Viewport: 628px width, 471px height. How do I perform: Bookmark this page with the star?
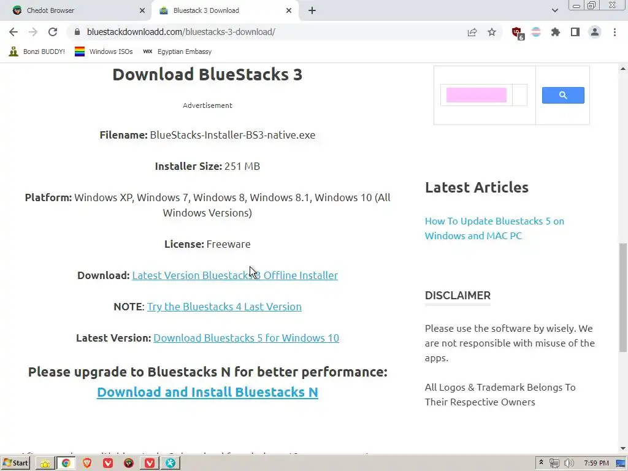coord(492,32)
